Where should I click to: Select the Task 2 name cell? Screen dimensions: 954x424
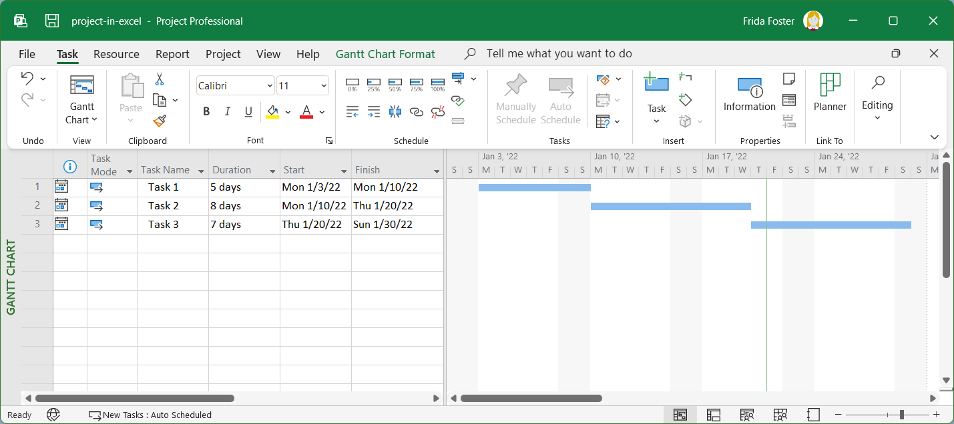pos(173,206)
